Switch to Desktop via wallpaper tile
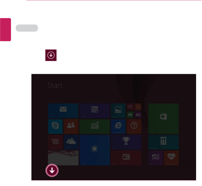The height and width of the screenshot is (186, 202). (x=63, y=158)
